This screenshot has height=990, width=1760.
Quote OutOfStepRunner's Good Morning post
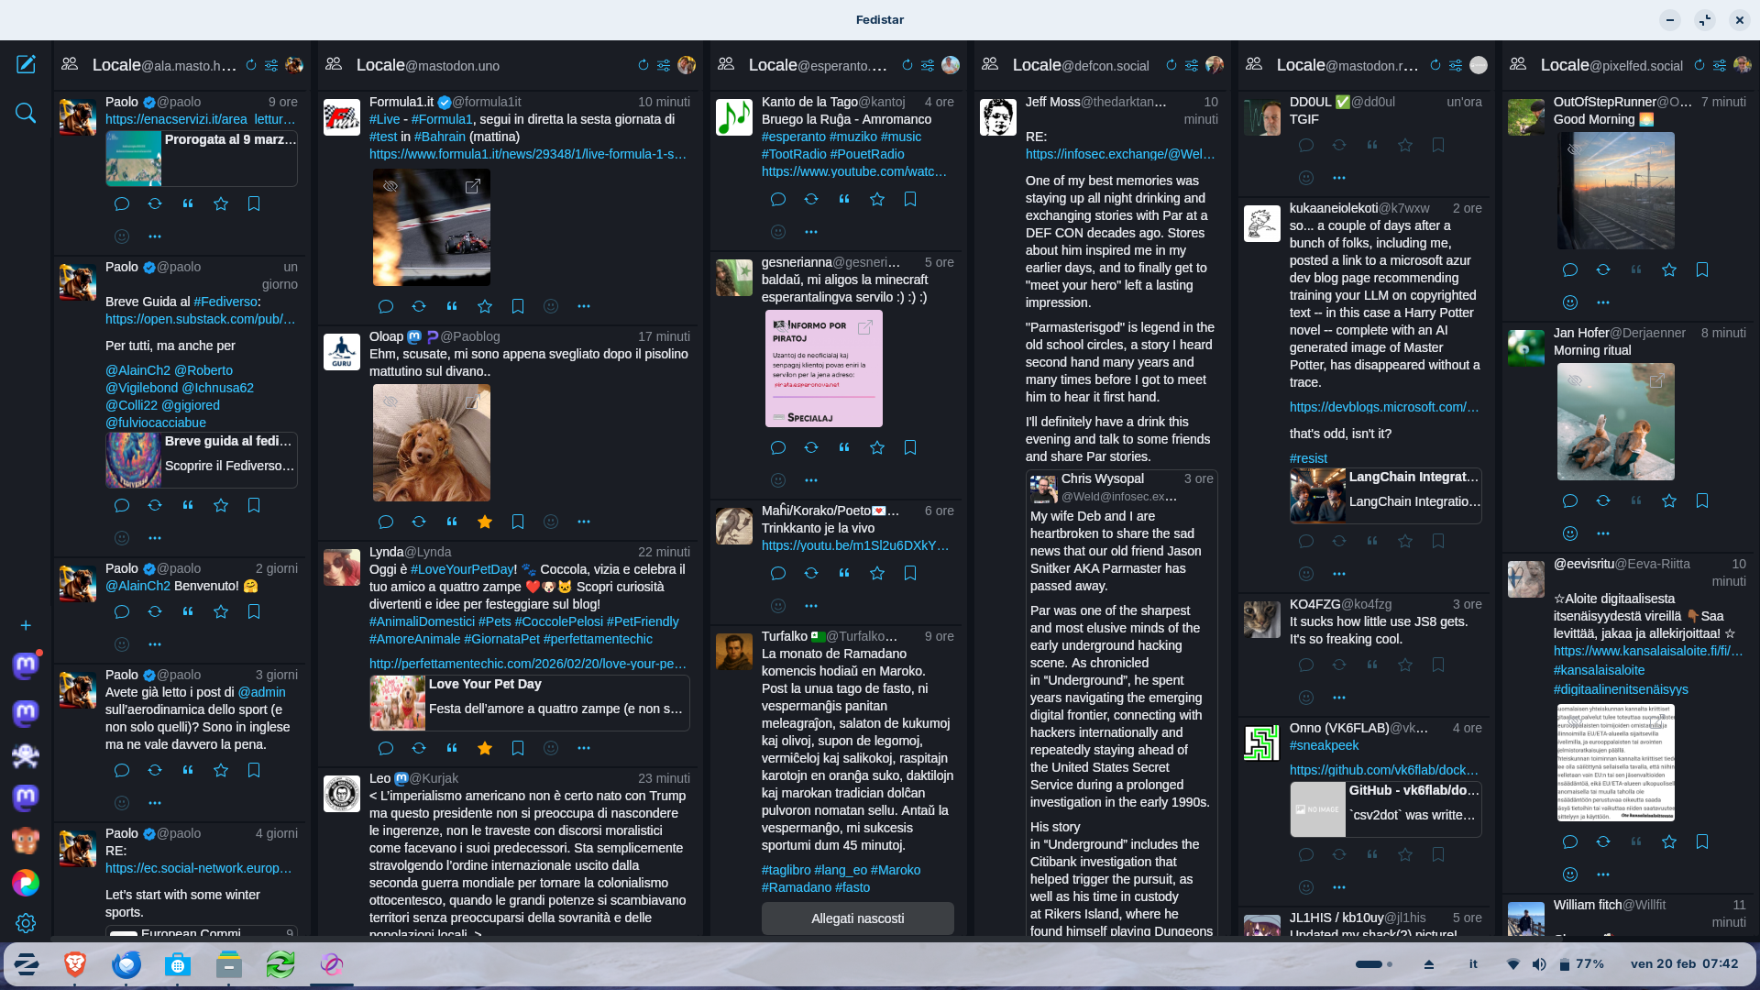coord(1636,269)
